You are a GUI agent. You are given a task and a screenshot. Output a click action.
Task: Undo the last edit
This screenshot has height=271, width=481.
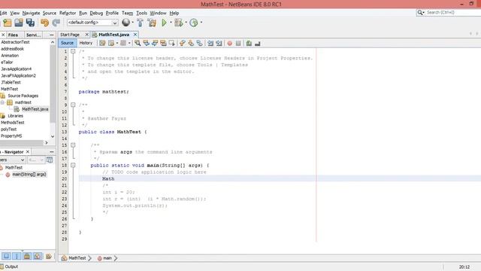44,23
